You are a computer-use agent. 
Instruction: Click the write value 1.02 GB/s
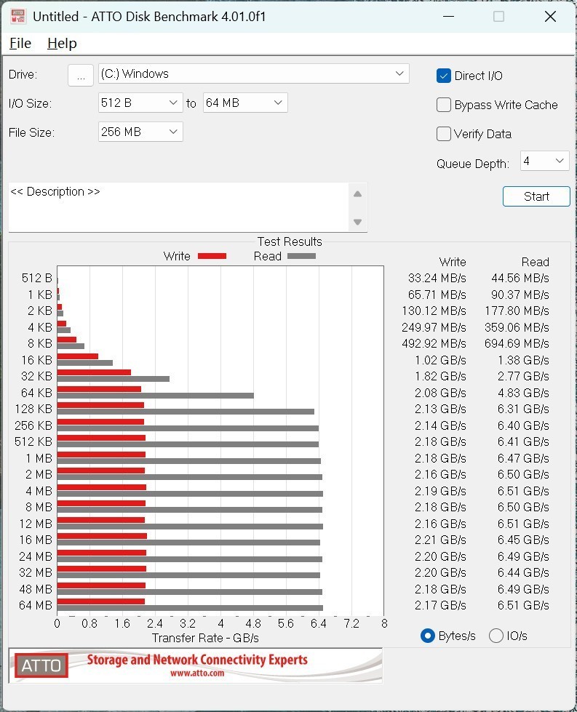tap(440, 359)
